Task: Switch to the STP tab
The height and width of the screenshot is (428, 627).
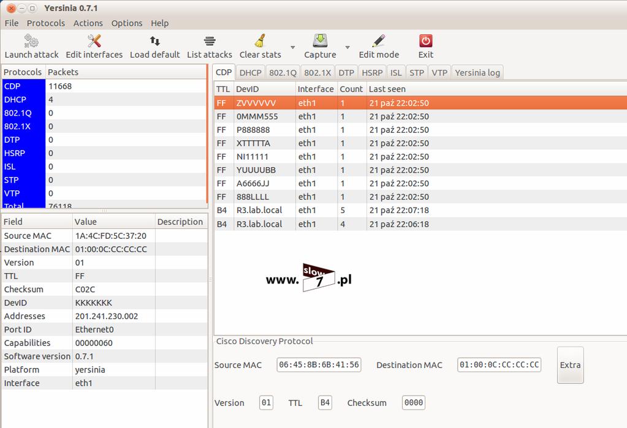Action: click(417, 73)
